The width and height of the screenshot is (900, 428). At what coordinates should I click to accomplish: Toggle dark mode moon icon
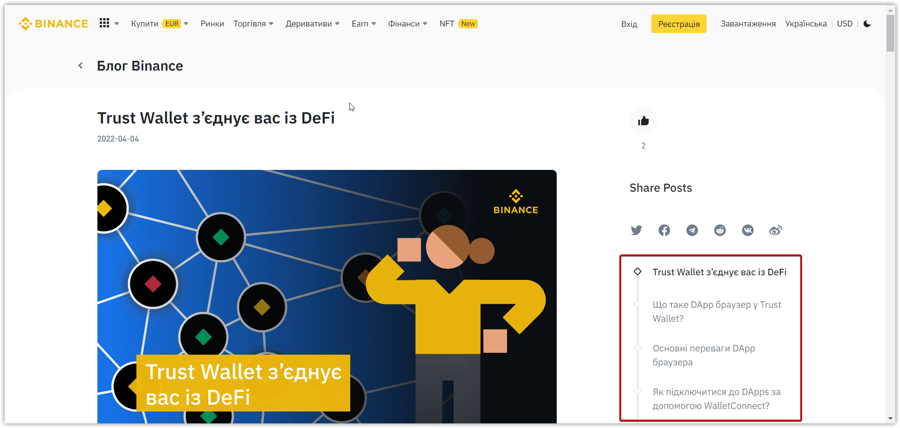pyautogui.click(x=867, y=24)
